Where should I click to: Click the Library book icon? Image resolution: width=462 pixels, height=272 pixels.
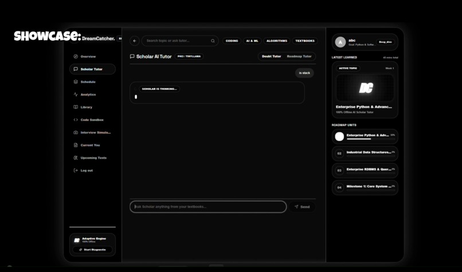tap(76, 107)
